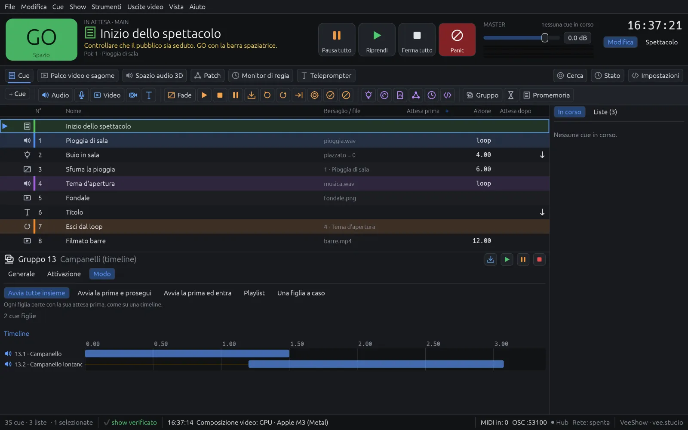Screen dimensions: 688x430
Task: Click the 13.1 Campanello timeline bar
Action: click(x=187, y=353)
